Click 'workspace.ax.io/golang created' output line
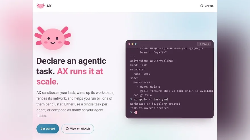250x140 pixels. click(x=155, y=104)
